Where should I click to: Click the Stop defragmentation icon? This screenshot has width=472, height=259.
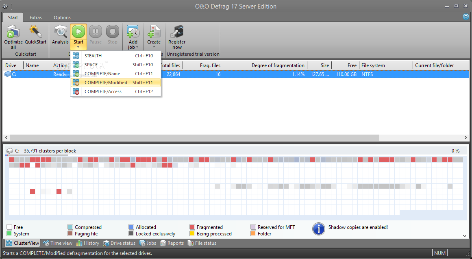[113, 31]
